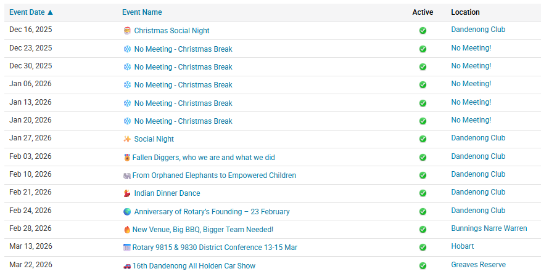Open the Hobart location link
This screenshot has width=541, height=274.
click(462, 246)
